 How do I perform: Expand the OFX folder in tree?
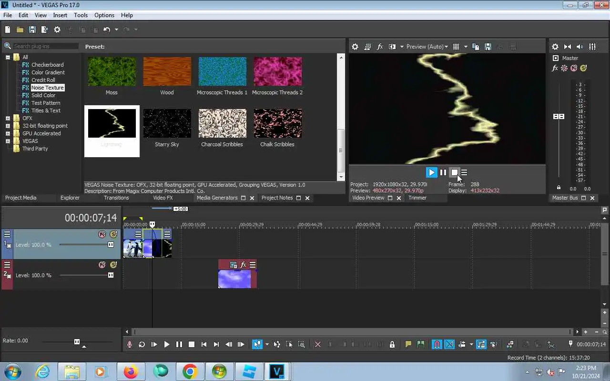click(x=8, y=118)
